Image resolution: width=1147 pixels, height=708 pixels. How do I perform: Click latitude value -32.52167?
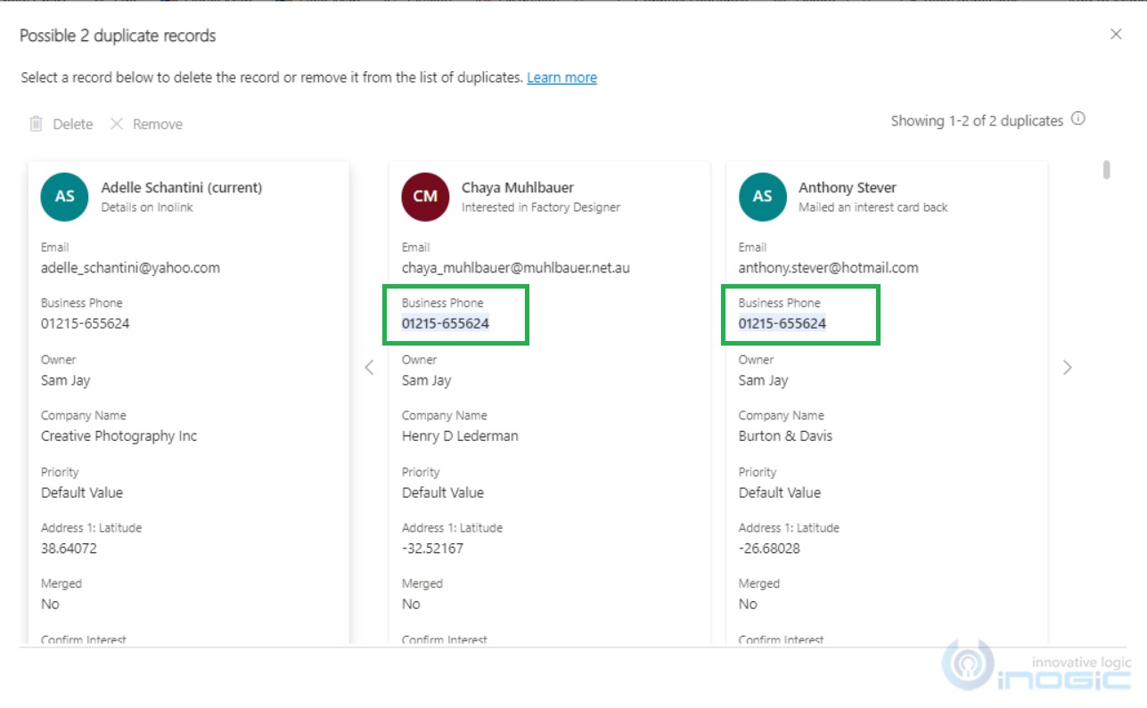(432, 549)
